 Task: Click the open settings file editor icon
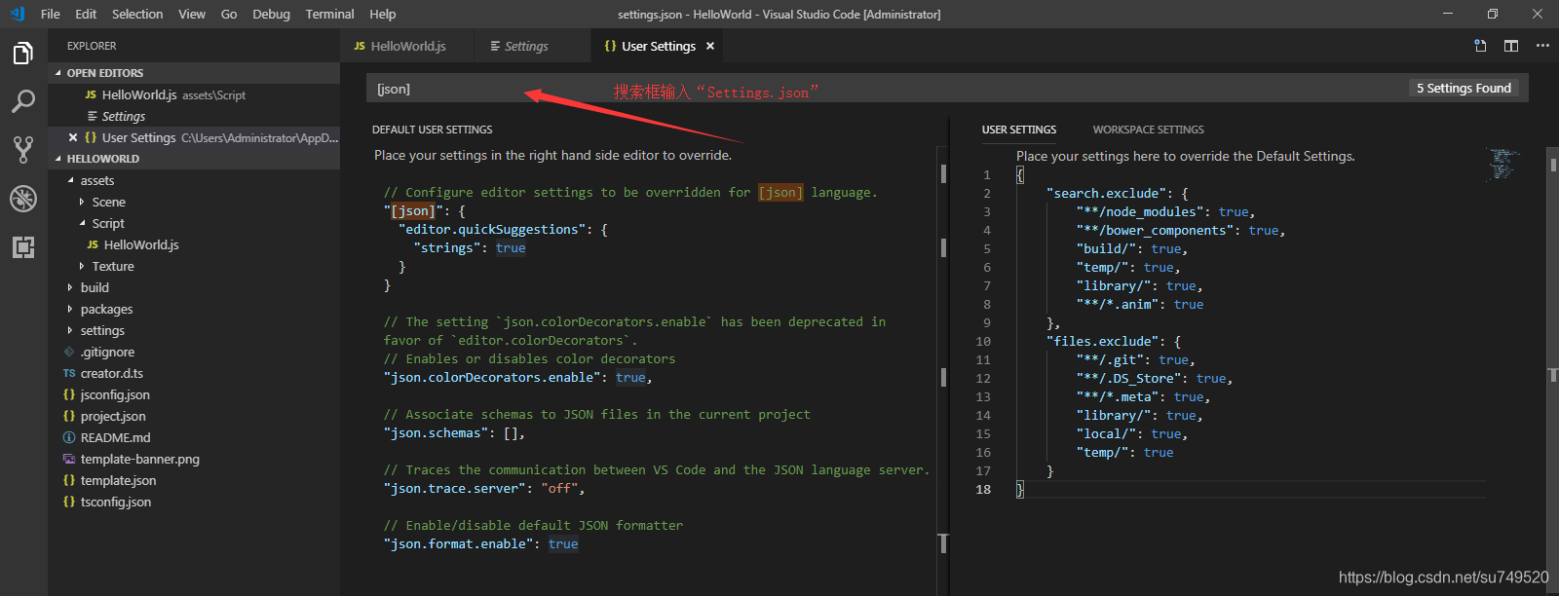pyautogui.click(x=1480, y=46)
